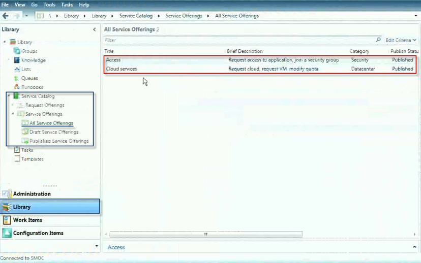Click the Lists icon in tree
Image resolution: width=421 pixels, height=263 pixels.
(x=17, y=70)
